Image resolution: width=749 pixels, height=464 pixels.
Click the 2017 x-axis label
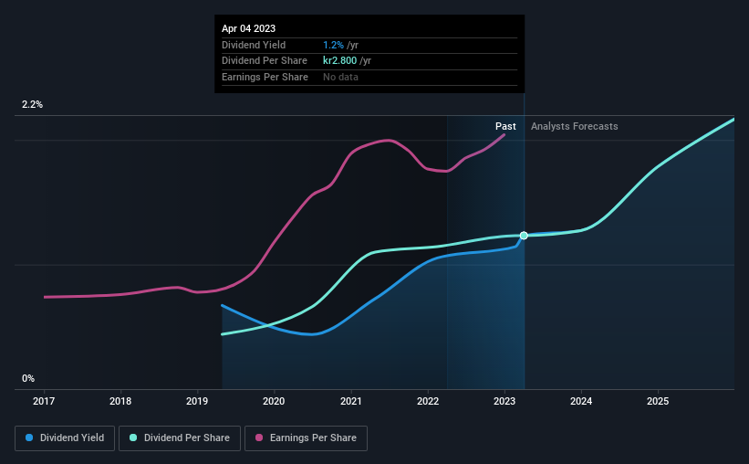click(44, 401)
